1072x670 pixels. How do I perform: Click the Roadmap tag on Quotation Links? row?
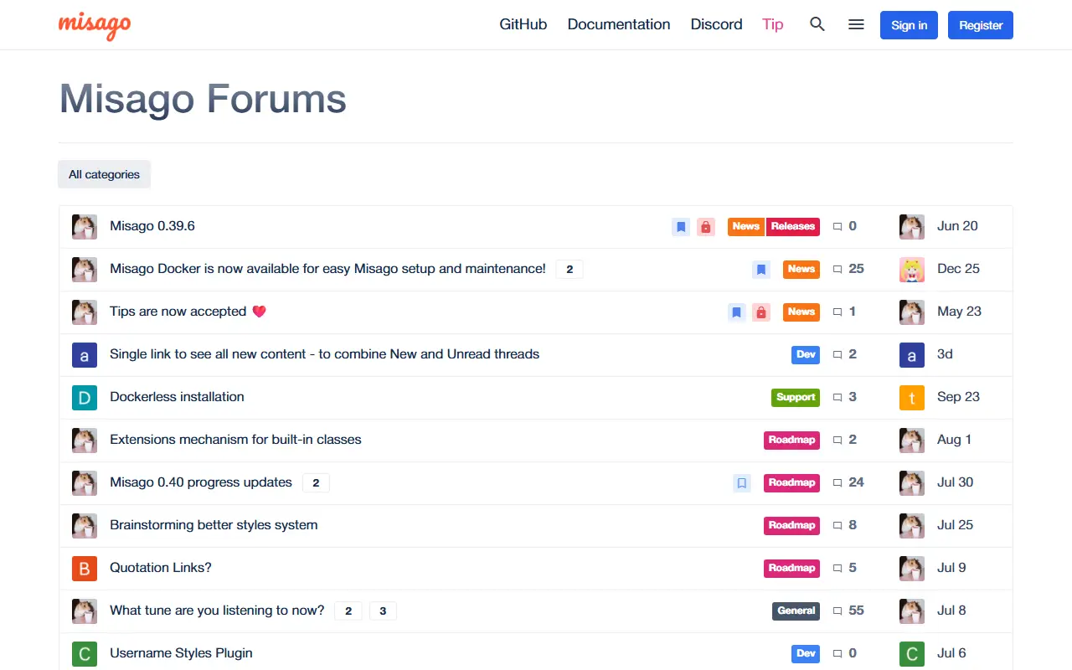click(x=791, y=568)
